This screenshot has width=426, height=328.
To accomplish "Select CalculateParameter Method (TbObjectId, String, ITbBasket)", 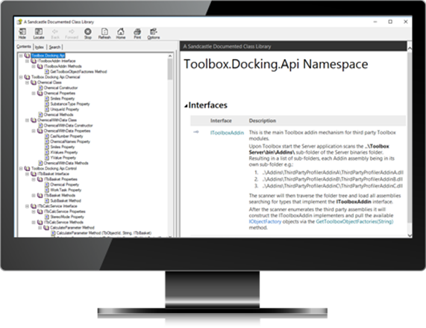I will [104, 233].
